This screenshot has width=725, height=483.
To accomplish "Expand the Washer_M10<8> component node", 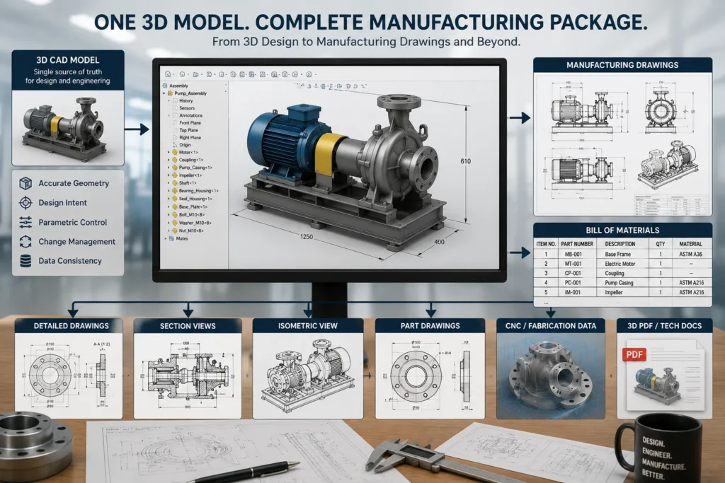I will point(169,223).
